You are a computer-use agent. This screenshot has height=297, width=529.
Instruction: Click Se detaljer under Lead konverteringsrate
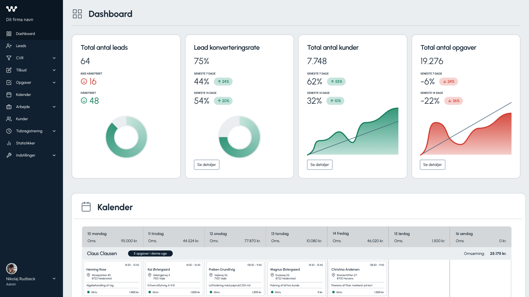point(206,165)
